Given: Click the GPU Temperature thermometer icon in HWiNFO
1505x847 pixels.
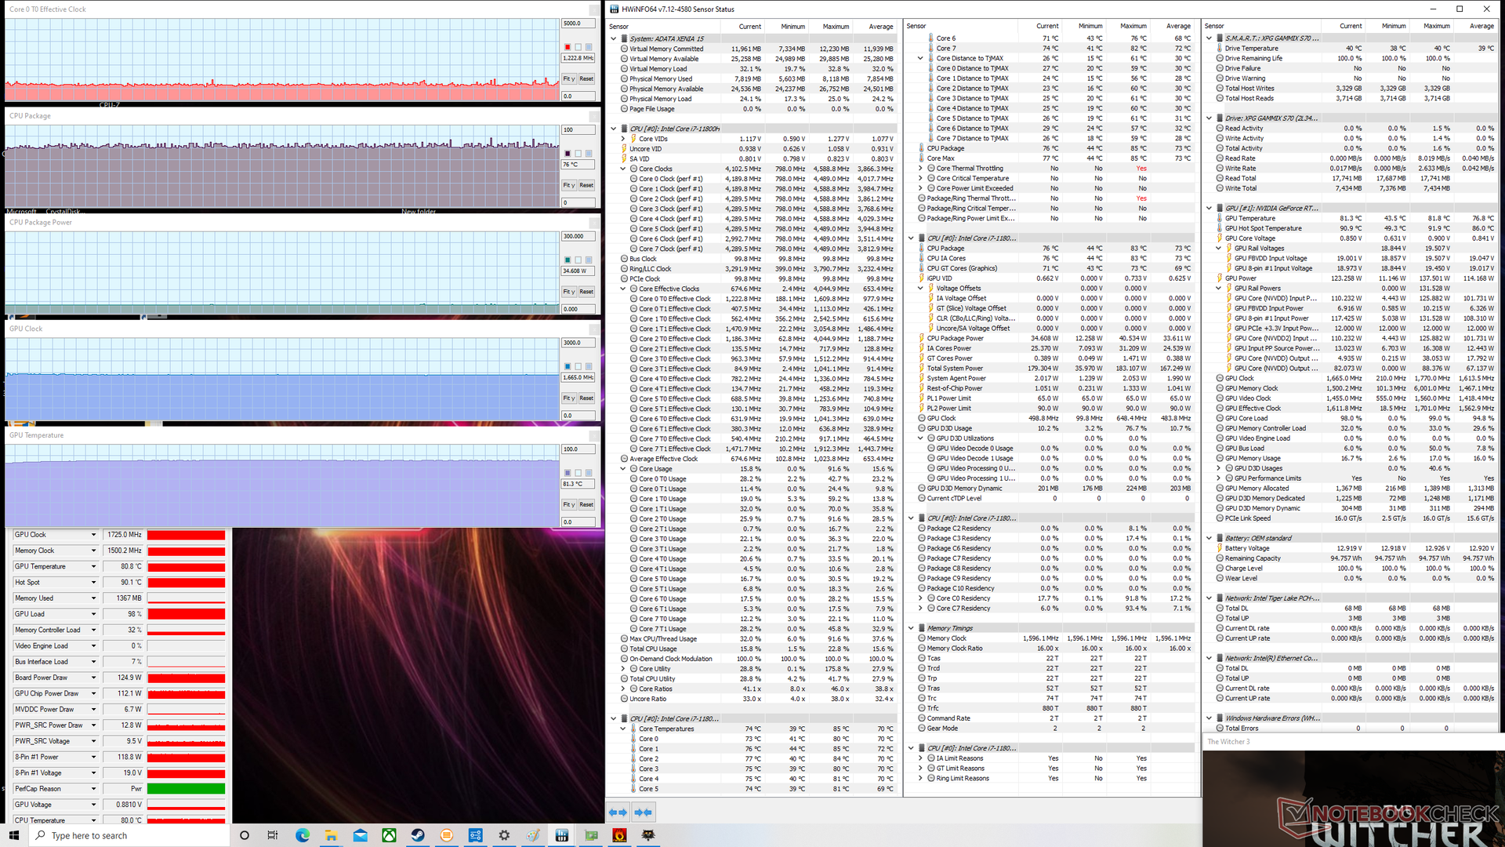Looking at the screenshot, I should [x=1220, y=218].
